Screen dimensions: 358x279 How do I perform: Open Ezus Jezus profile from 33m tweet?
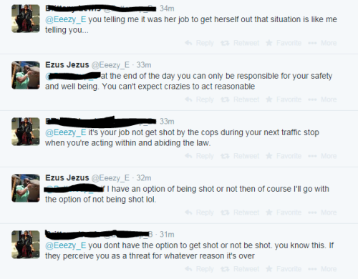(67, 65)
